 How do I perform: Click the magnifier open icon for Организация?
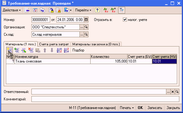[x=86, y=27]
